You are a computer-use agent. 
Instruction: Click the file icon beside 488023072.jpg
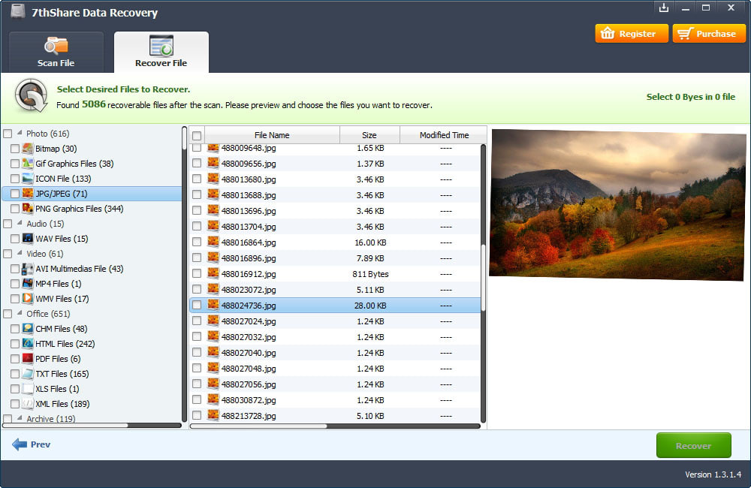tap(213, 289)
